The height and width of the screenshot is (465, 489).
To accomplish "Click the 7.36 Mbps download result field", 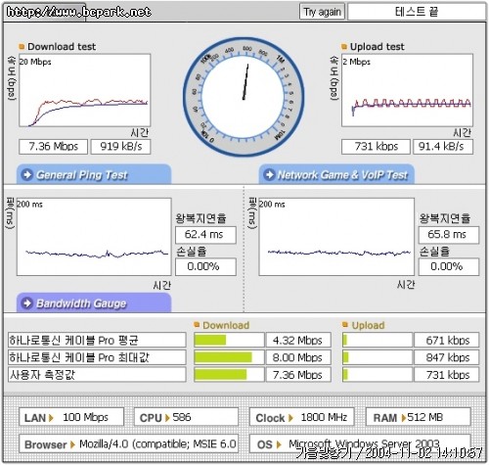I will 54,147.
